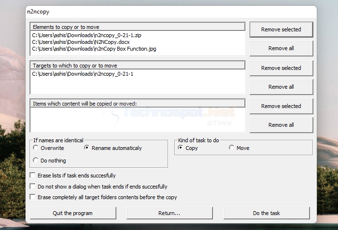Image resolution: width=338 pixels, height=230 pixels.
Task: Click the Return... button
Action: (169, 213)
